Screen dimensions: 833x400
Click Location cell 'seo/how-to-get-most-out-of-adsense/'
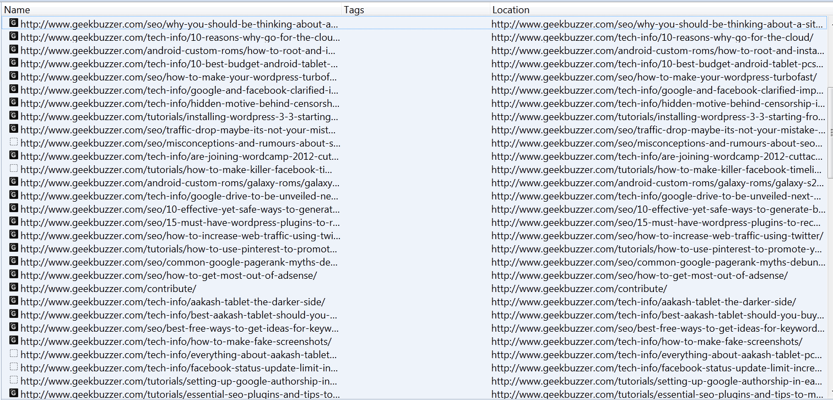point(640,275)
